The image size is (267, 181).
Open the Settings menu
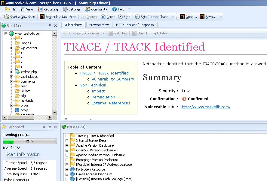72,9
